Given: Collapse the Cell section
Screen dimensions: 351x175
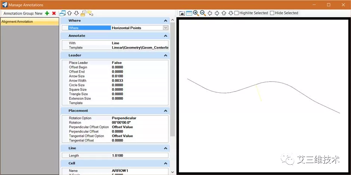Looking at the screenshot, I should click(165, 163).
